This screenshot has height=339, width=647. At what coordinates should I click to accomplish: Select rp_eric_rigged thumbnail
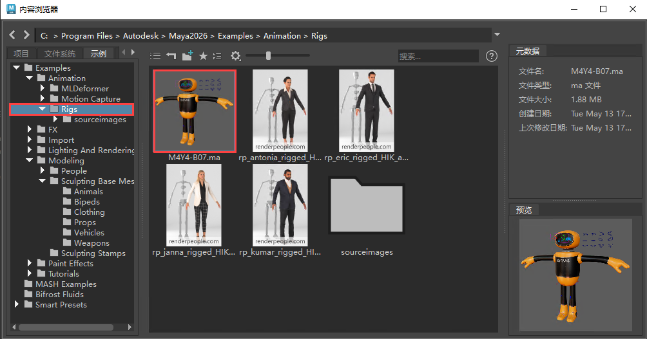tap(367, 111)
